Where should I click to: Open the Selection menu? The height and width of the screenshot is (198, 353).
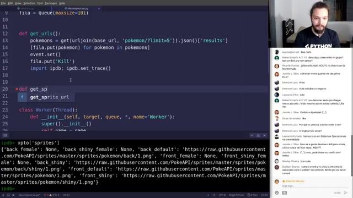point(29,3)
